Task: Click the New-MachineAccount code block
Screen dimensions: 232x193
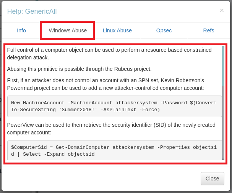Action: 114,106
